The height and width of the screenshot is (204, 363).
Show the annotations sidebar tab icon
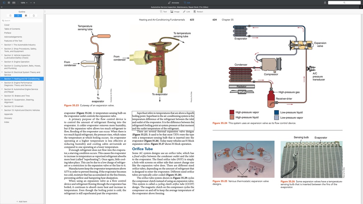pos(26,16)
